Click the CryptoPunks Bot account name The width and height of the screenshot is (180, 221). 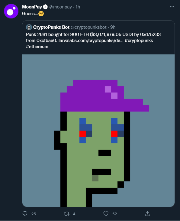point(51,27)
